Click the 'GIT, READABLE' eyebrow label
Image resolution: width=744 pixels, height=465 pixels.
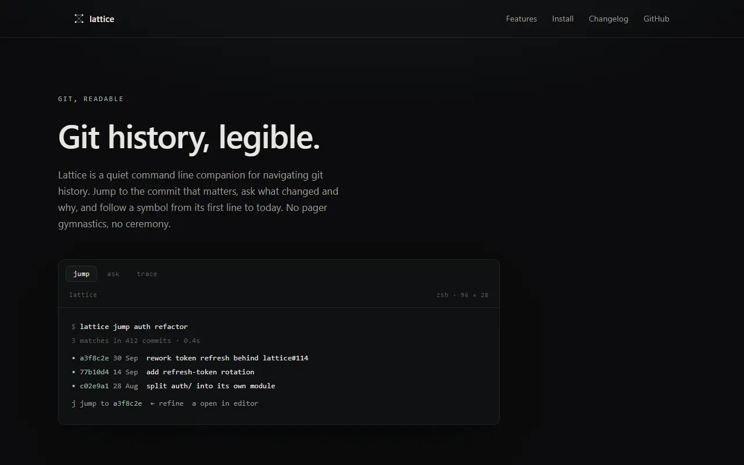91,99
